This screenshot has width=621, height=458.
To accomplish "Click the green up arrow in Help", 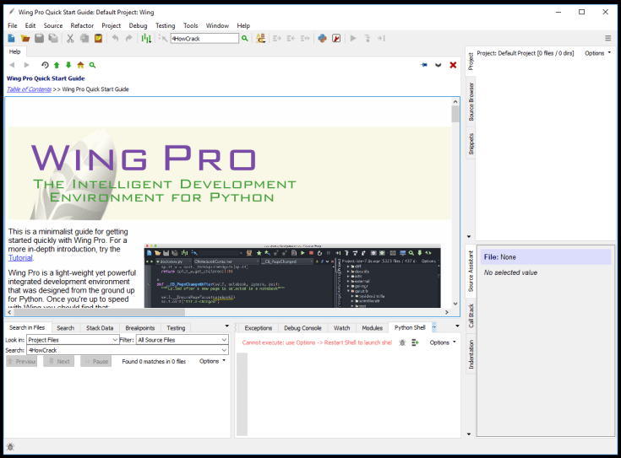I will [57, 65].
